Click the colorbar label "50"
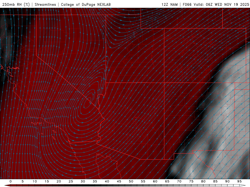250x187 pixels. [131, 181]
